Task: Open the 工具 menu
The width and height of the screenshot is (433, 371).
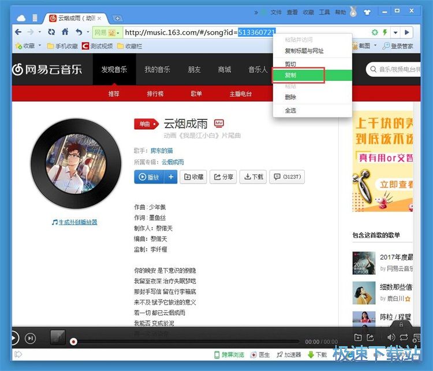Action: [324, 12]
